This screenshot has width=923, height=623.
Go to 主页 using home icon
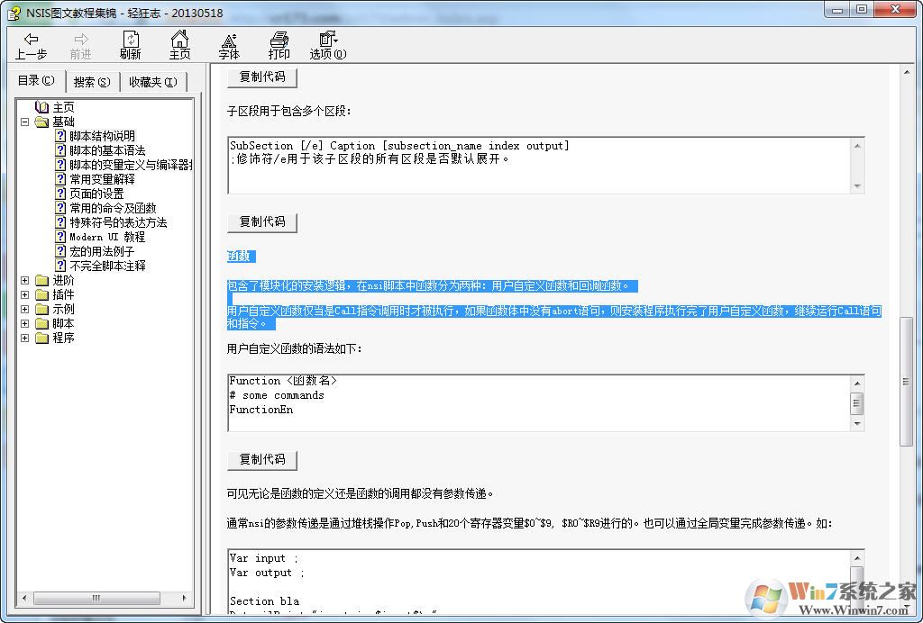click(x=180, y=40)
